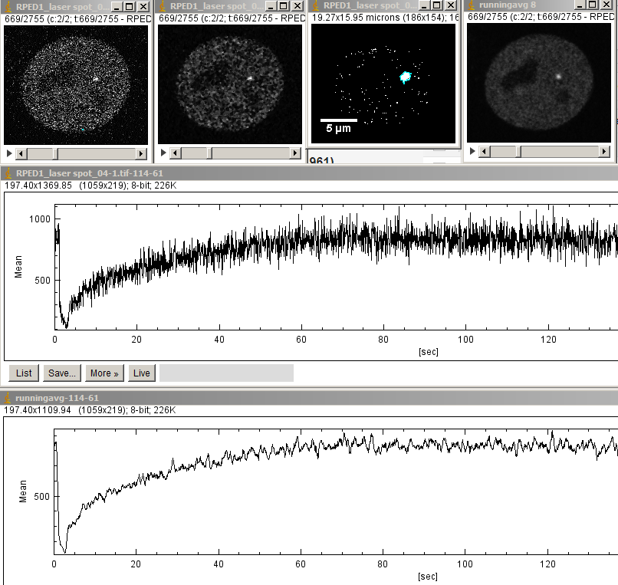This screenshot has width=618, height=585.
Task: Start animation in the second smoothed image window
Action: (x=163, y=153)
